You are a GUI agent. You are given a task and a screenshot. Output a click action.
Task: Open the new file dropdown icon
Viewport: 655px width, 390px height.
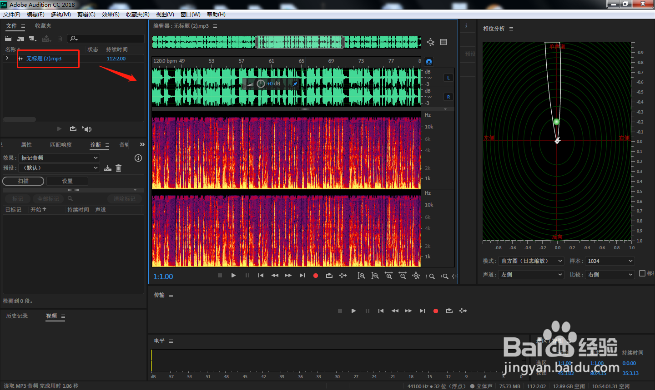coord(33,39)
